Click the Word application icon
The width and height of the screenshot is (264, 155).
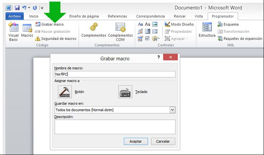pyautogui.click(x=8, y=8)
